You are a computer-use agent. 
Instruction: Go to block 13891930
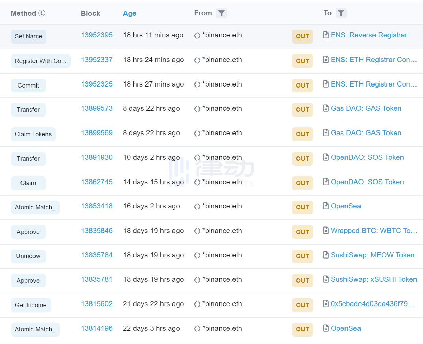click(97, 157)
